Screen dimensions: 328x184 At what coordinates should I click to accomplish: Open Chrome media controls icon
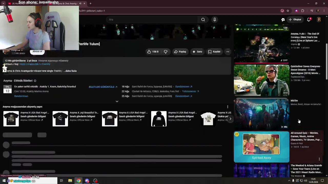pyautogui.click(x=312, y=11)
